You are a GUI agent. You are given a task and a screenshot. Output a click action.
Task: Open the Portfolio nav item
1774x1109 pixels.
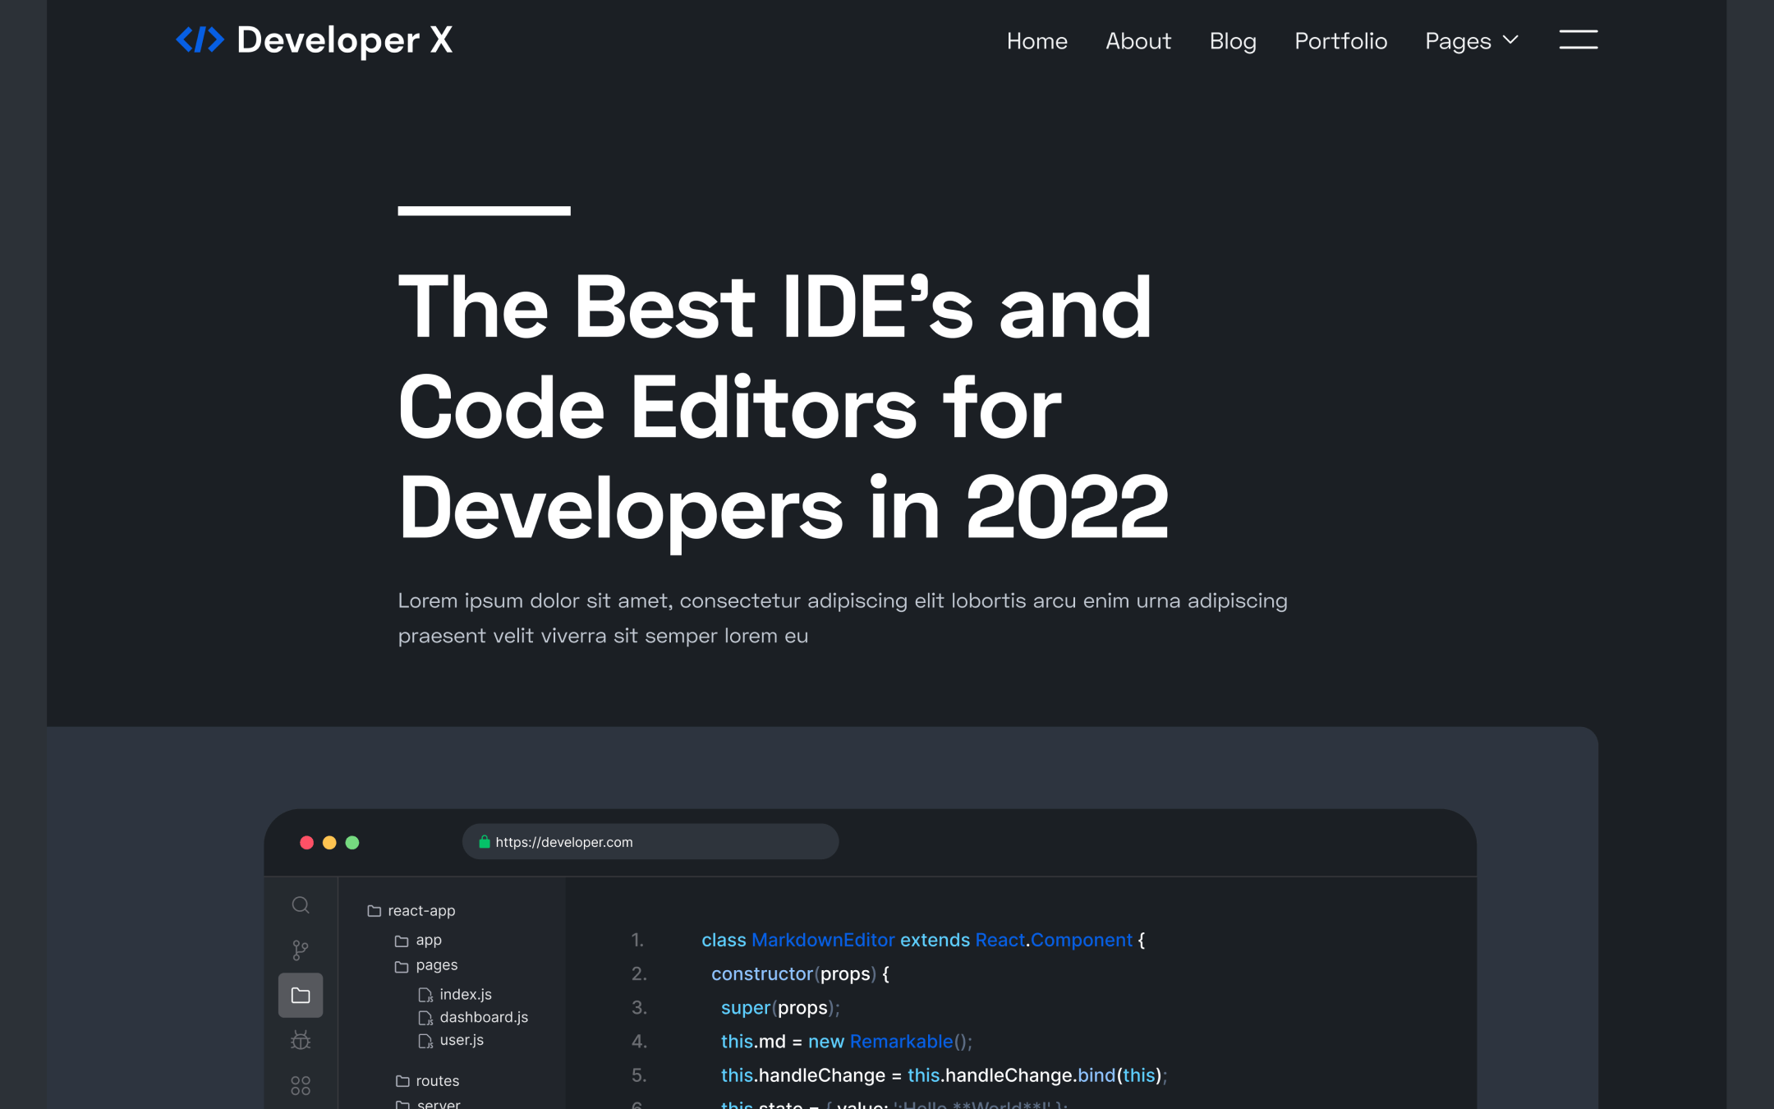tap(1341, 41)
